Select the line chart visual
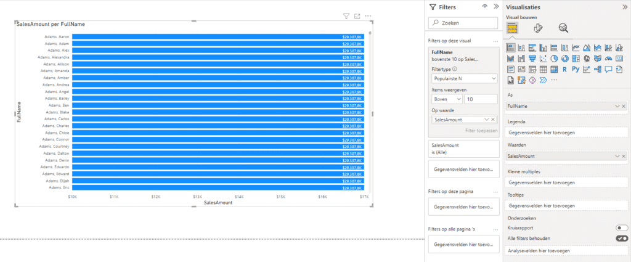 click(576, 47)
